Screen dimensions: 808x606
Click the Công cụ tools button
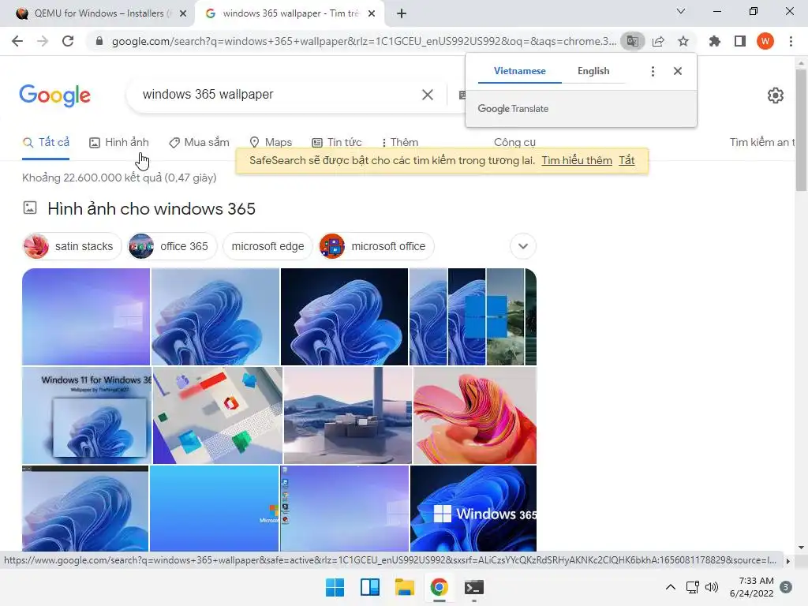[514, 142]
